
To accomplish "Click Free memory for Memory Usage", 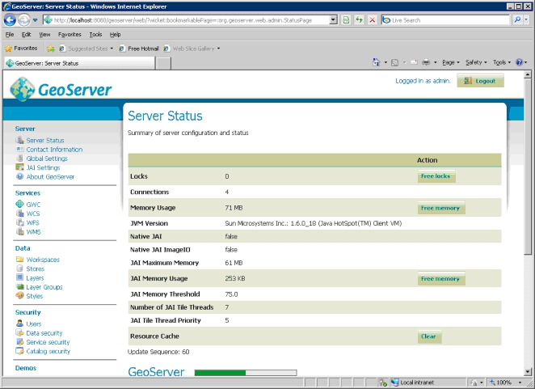I will tap(440, 208).
